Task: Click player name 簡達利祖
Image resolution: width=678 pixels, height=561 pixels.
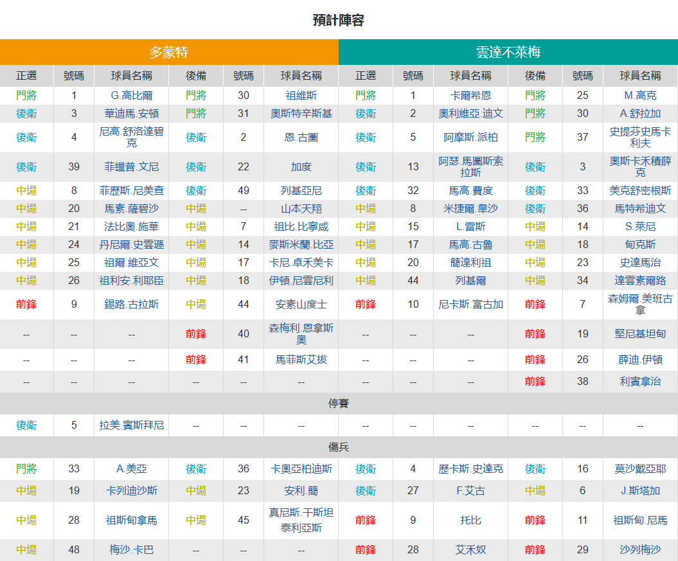Action: coord(470,262)
